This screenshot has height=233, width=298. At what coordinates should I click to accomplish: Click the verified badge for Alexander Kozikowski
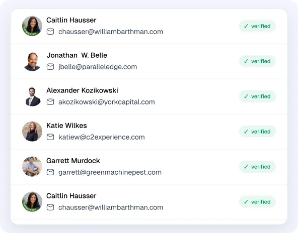(257, 96)
